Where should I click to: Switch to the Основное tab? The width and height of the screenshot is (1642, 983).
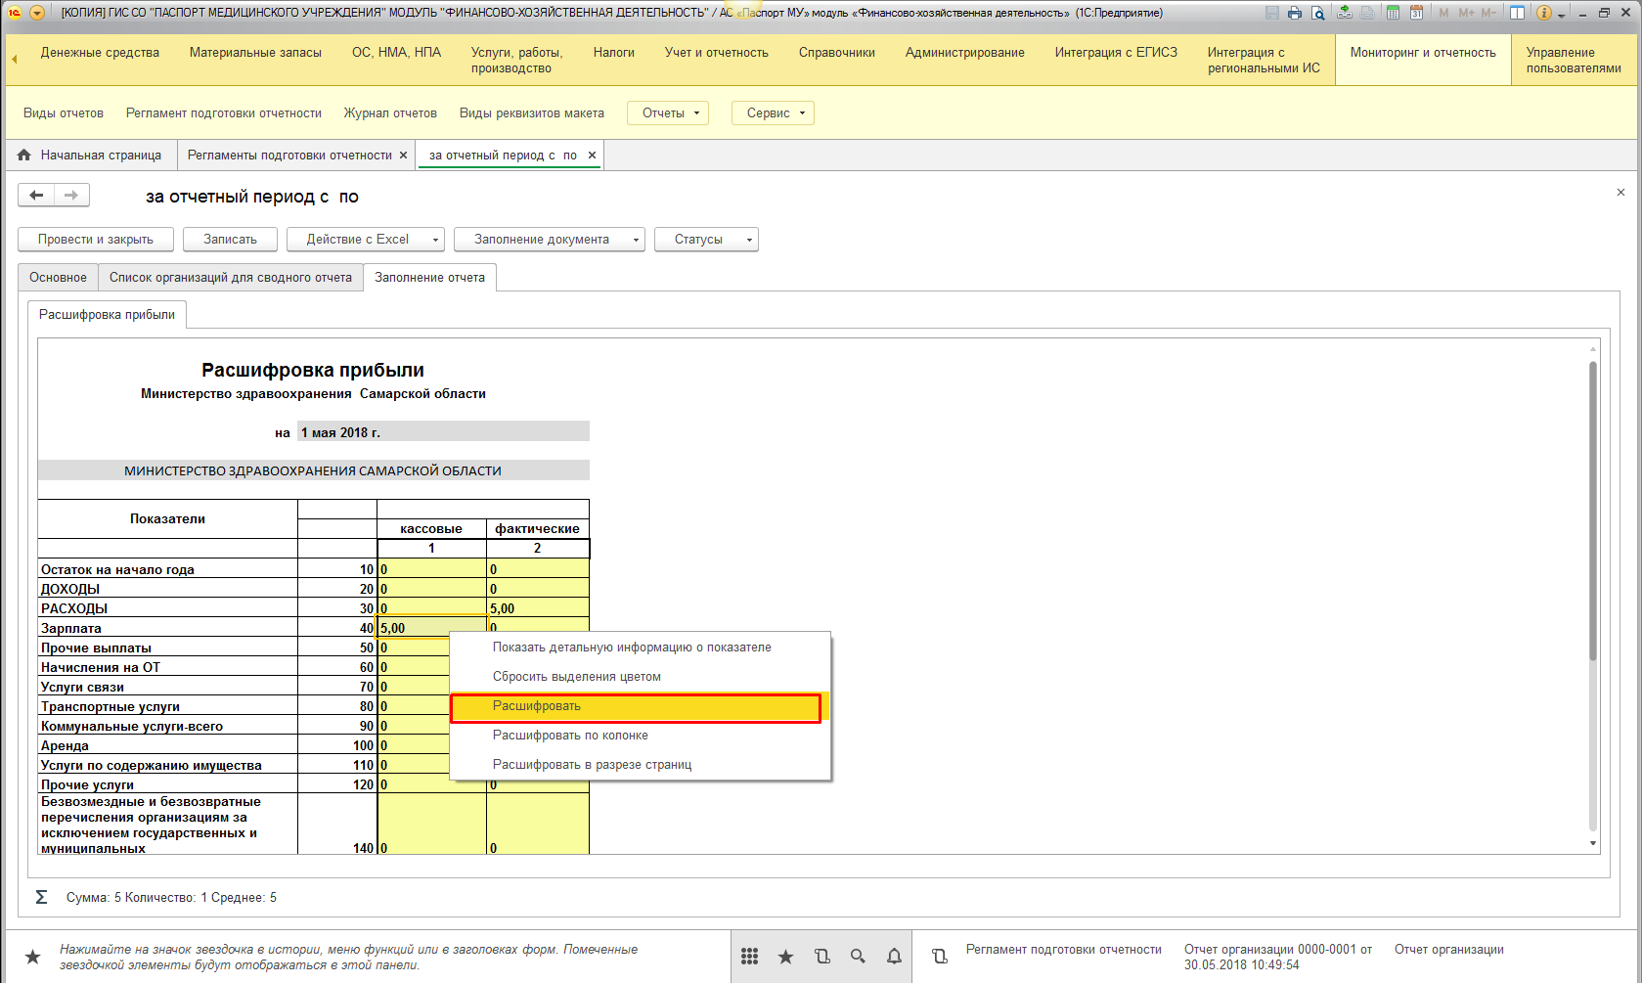click(58, 278)
